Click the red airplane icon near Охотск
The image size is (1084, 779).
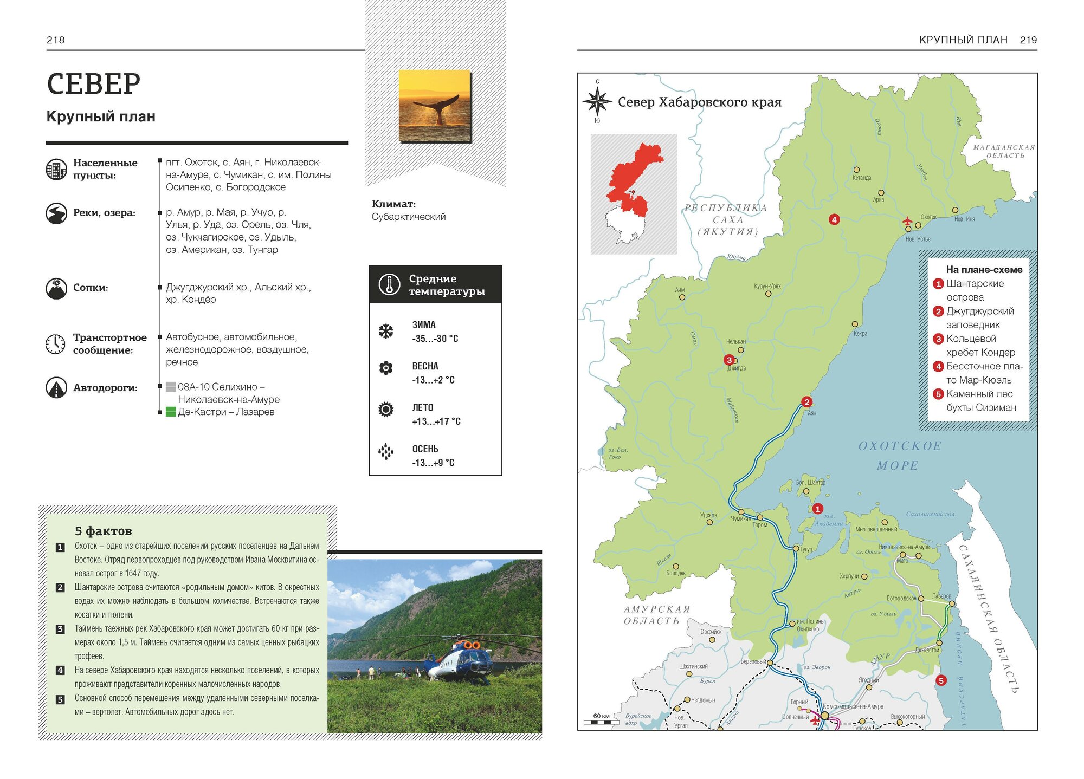click(907, 221)
